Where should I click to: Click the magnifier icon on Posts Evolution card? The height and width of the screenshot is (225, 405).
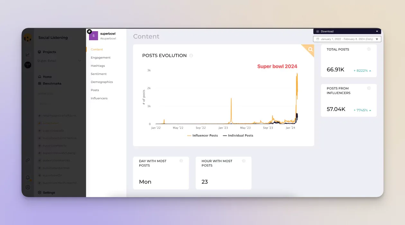click(x=310, y=49)
